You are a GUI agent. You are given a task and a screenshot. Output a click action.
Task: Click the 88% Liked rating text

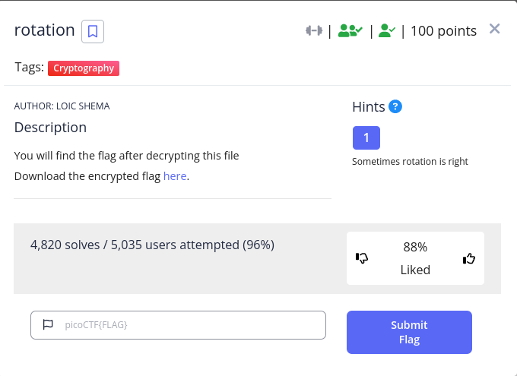pyautogui.click(x=415, y=258)
